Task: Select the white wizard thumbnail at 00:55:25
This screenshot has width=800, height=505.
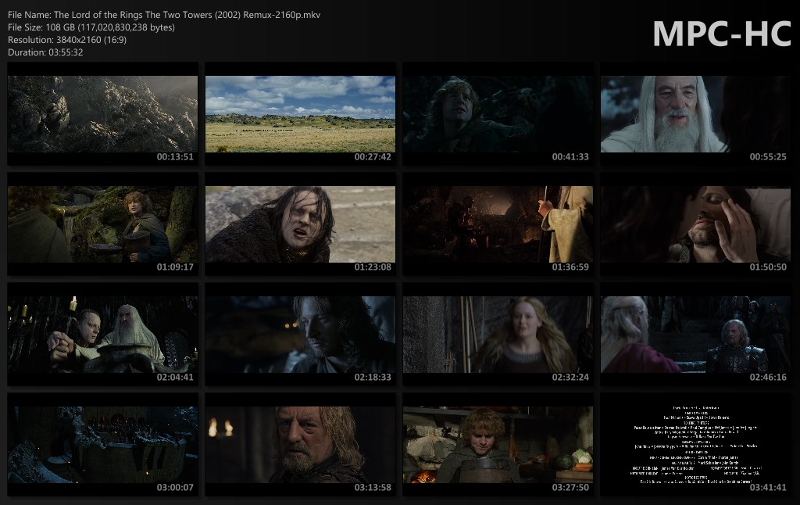Action: point(695,114)
